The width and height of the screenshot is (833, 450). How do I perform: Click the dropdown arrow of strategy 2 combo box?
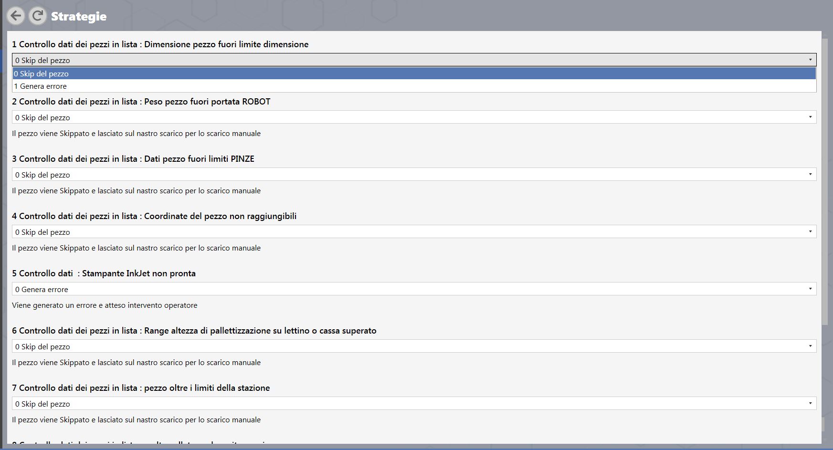click(x=810, y=117)
